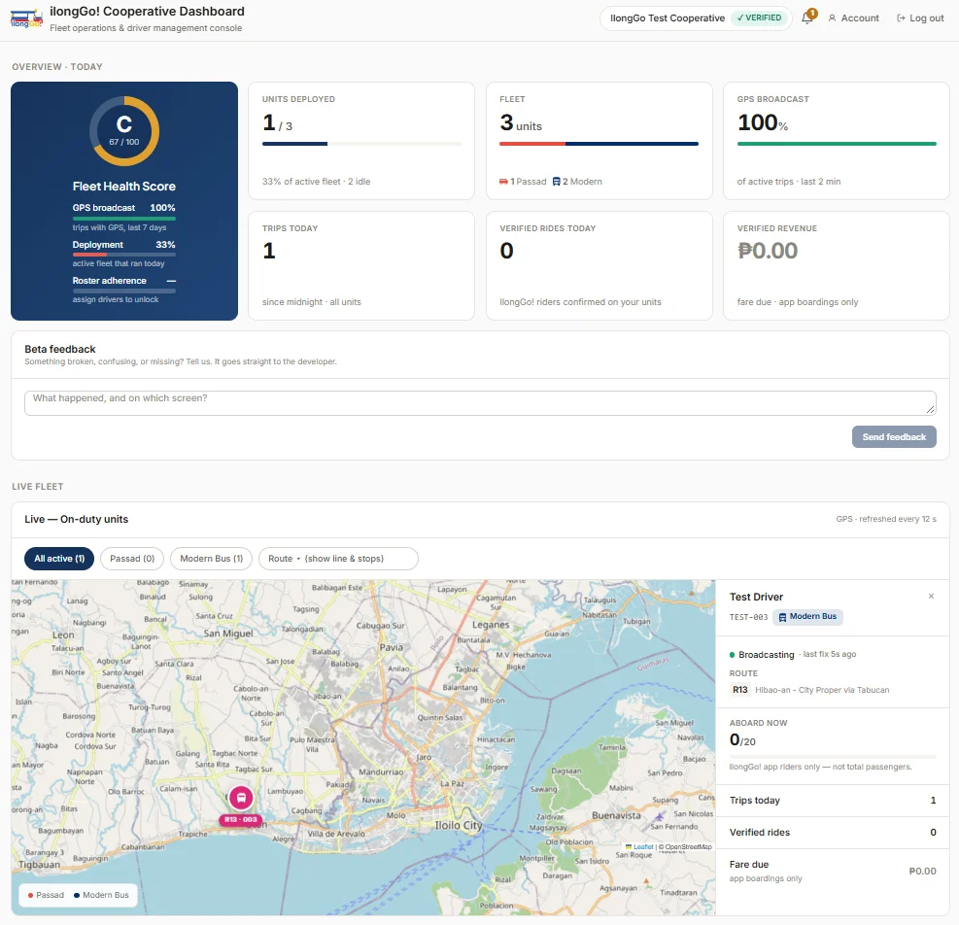Click the Roster adherence metric row

pos(124,290)
